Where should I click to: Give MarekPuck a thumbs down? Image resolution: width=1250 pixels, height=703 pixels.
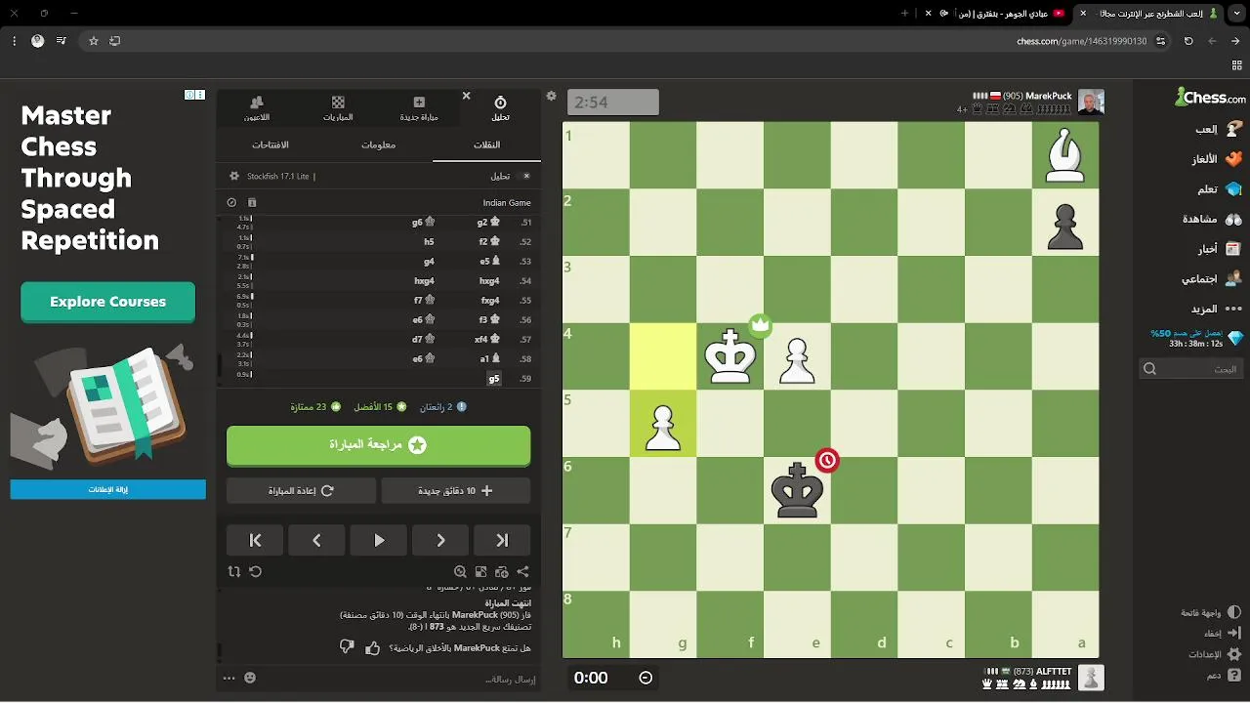click(347, 648)
